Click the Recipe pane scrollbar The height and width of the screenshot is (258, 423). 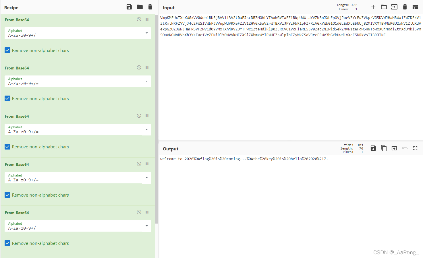(157, 119)
